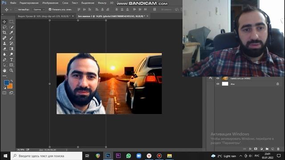This screenshot has width=285, height=160.
Task: Select the History Brush tool
Action: (11, 44)
